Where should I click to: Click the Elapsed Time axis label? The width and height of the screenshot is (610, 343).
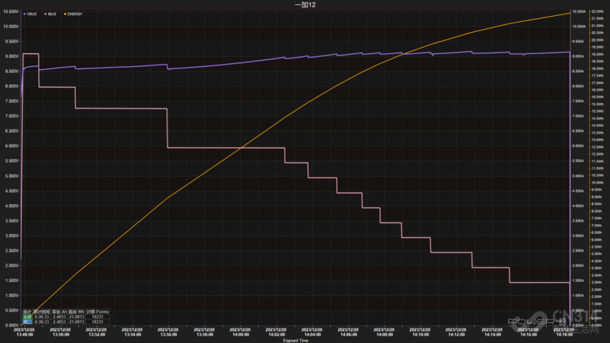point(296,341)
